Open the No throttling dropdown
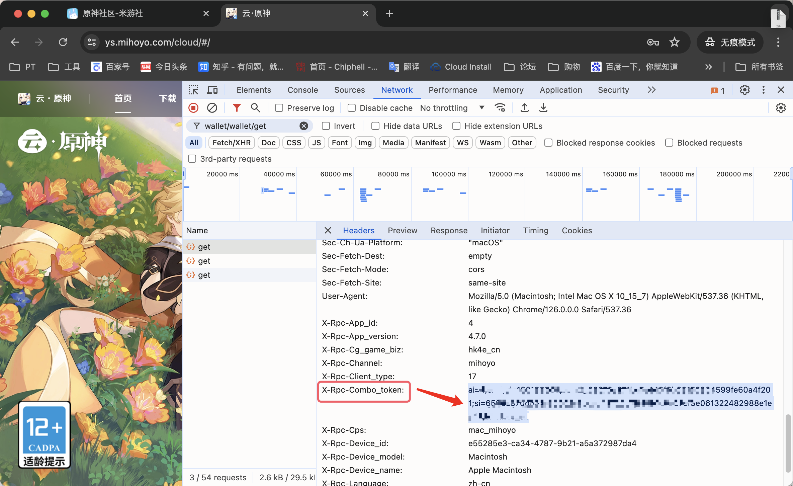793x486 pixels. click(x=452, y=108)
